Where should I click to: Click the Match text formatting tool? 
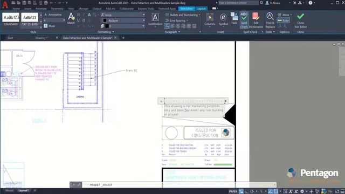pos(71,18)
